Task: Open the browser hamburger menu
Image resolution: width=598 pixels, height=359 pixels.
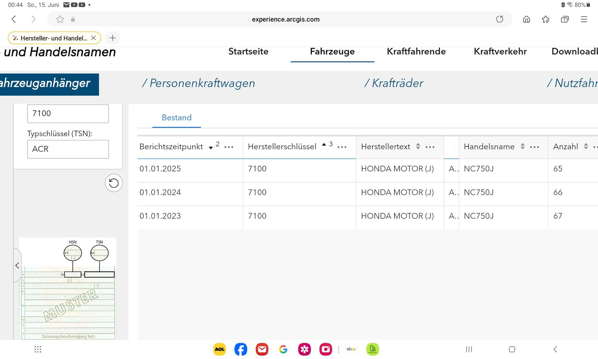Action: (x=584, y=19)
